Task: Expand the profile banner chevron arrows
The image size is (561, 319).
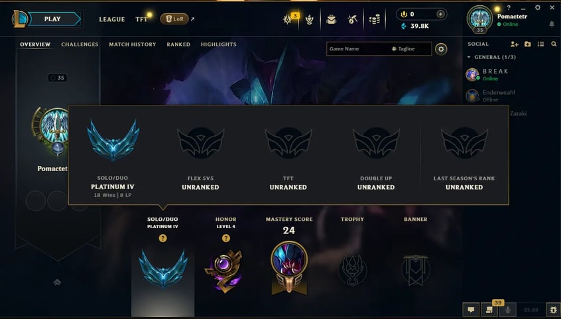Action: point(57,283)
